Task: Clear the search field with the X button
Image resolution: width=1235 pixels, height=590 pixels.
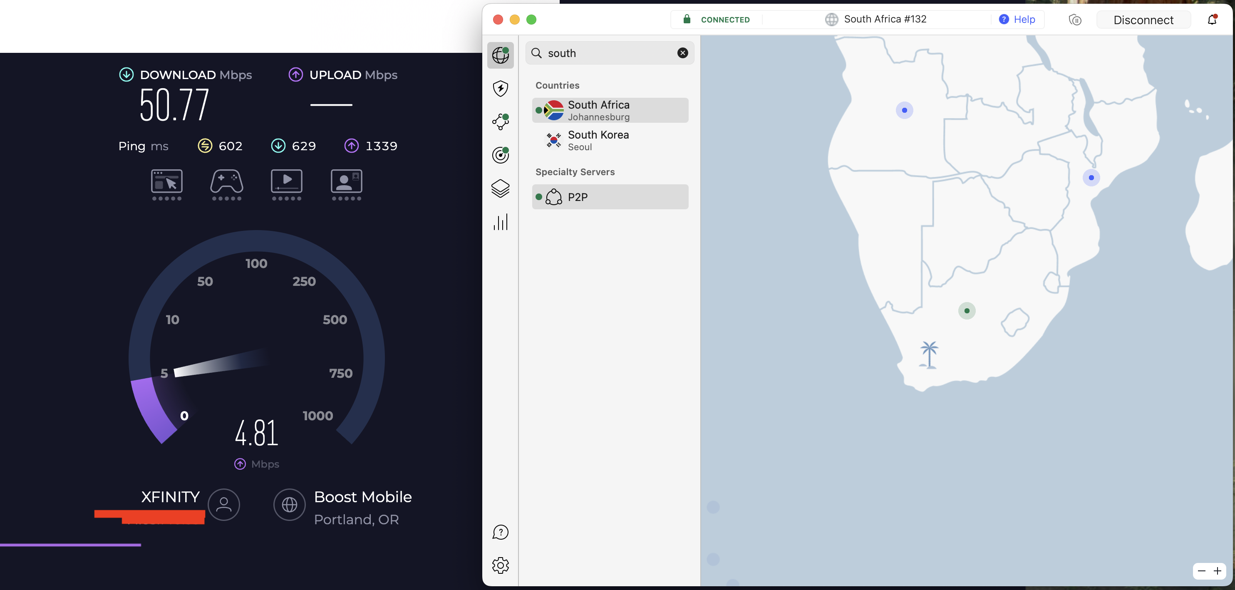Action: tap(683, 53)
